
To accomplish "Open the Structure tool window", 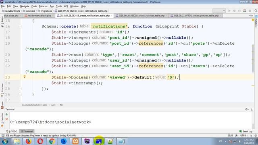I will coord(2,90).
